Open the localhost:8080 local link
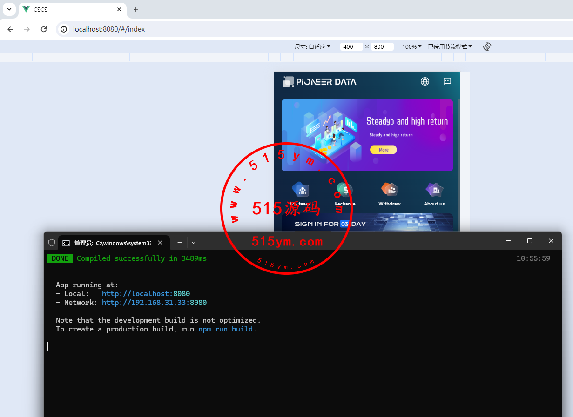 coord(146,294)
